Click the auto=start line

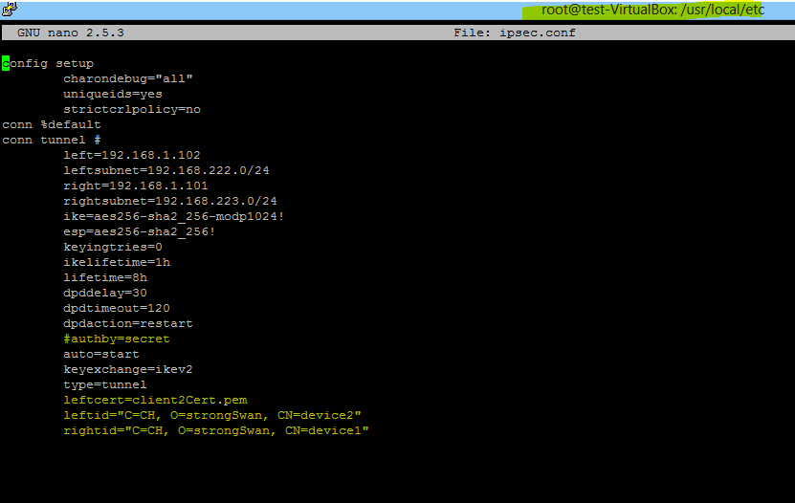tap(100, 354)
